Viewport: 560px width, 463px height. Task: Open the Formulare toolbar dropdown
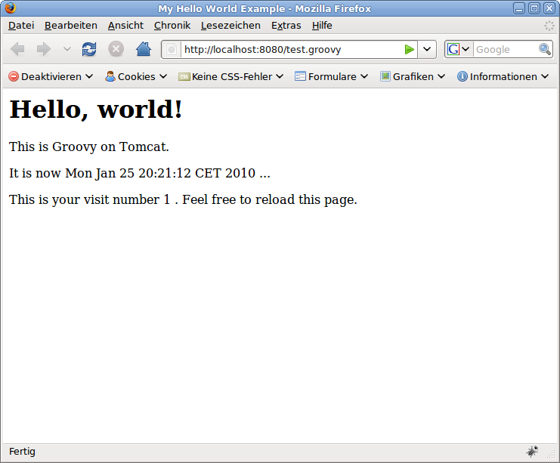click(332, 76)
